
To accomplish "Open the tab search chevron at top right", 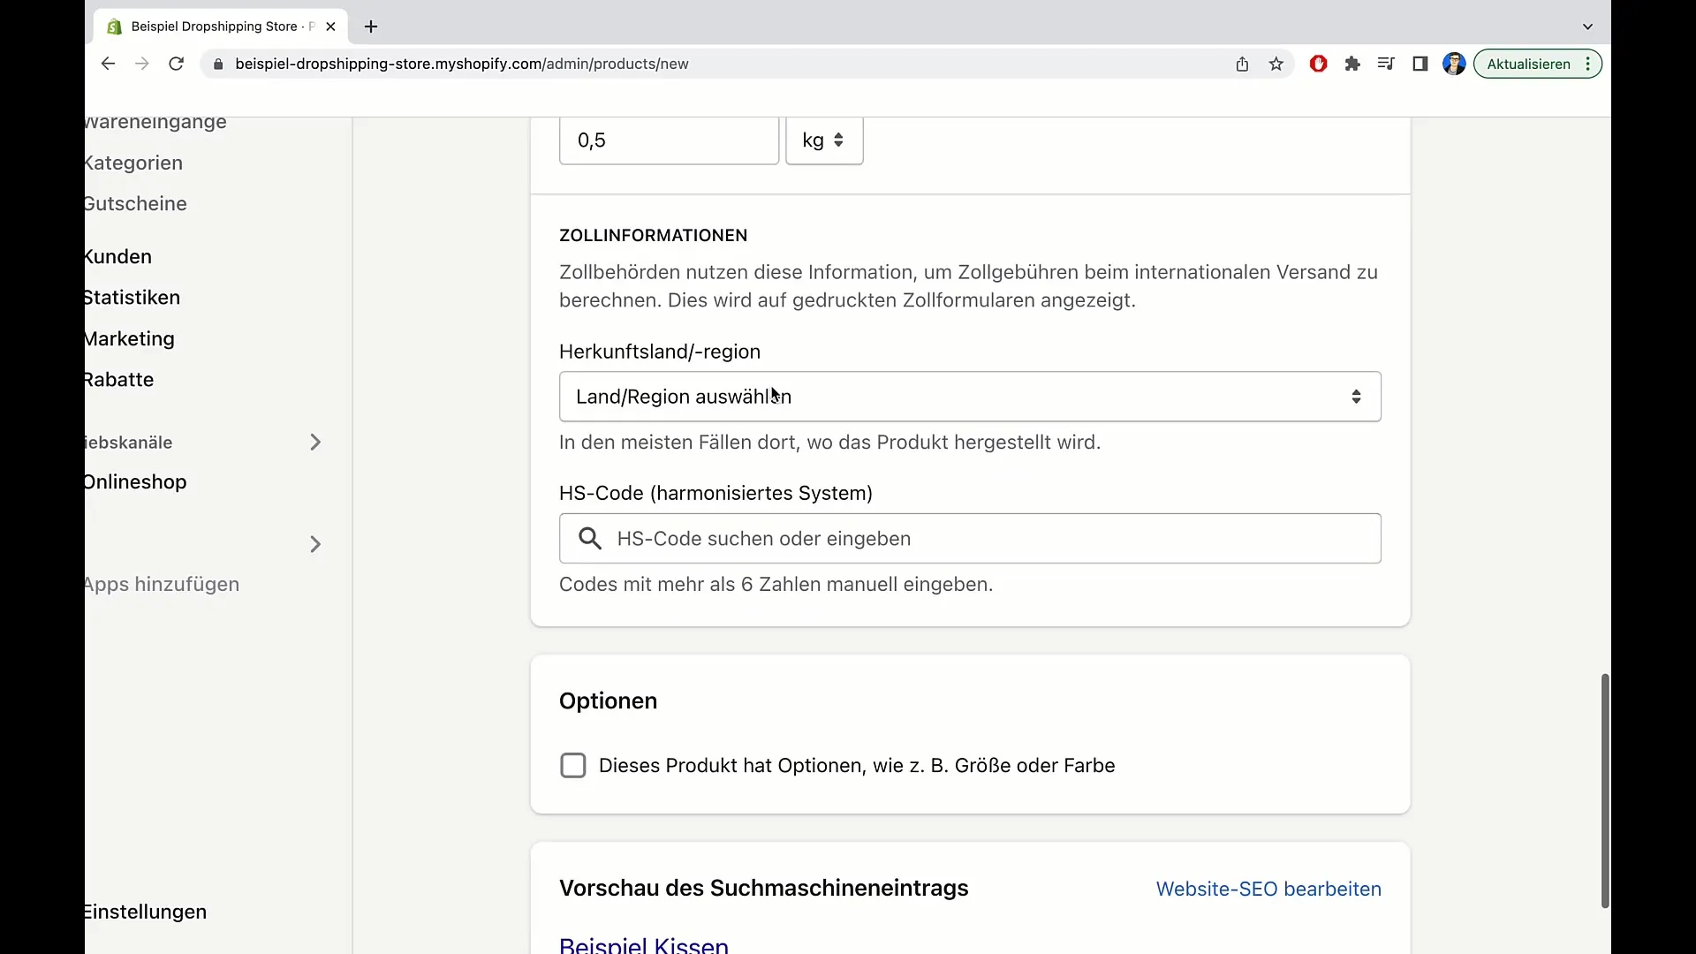I will click(x=1587, y=26).
